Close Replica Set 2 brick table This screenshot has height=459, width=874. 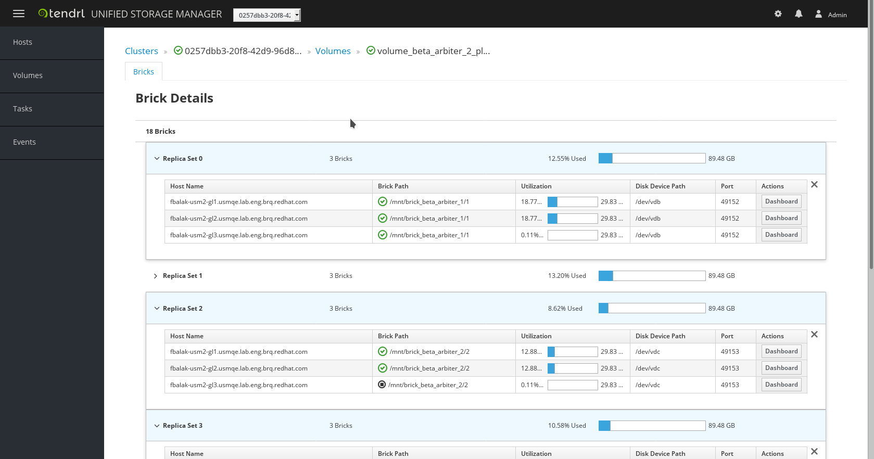point(814,335)
